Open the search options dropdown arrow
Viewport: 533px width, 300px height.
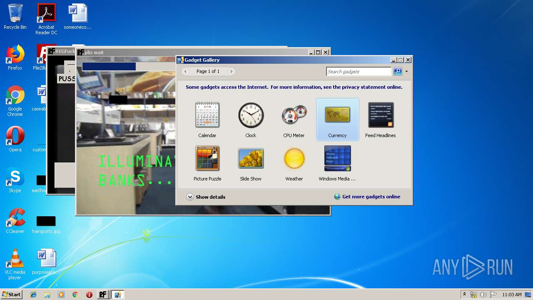[x=406, y=72]
